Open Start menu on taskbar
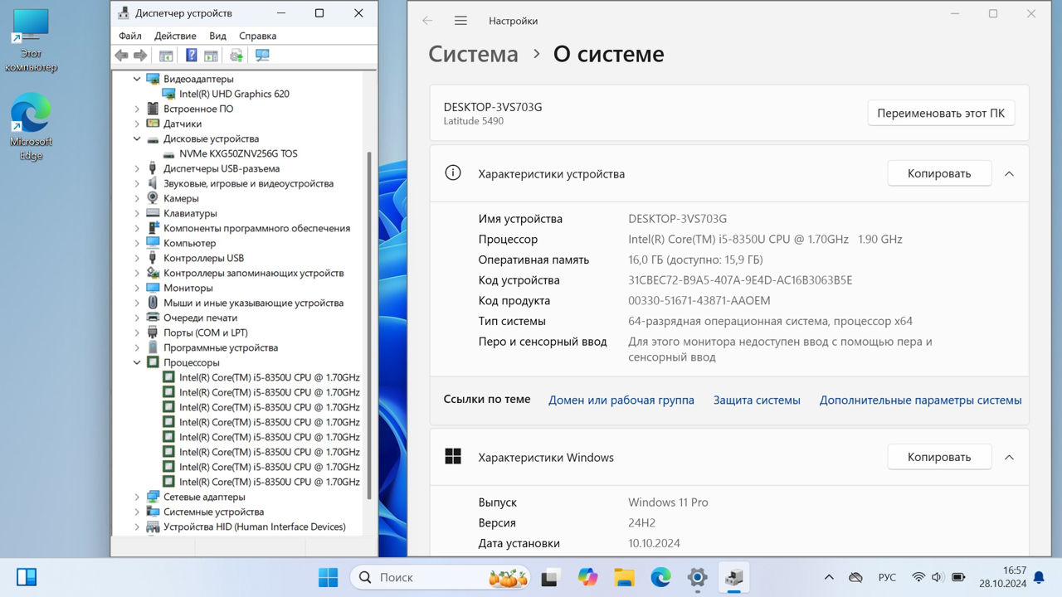 point(328,577)
